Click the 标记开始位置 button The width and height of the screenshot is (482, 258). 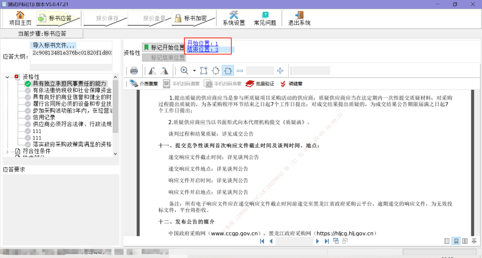pos(164,48)
